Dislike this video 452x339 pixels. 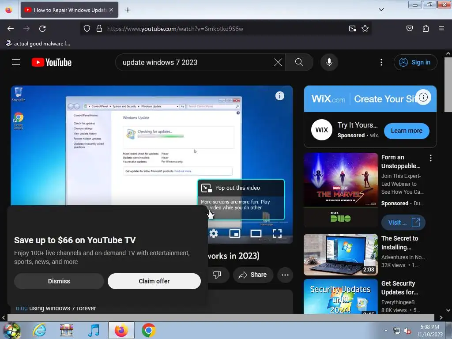tap(217, 275)
